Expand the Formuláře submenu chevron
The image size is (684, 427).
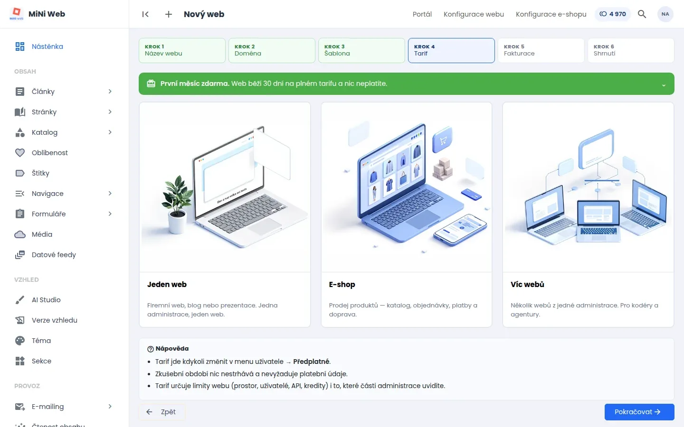tap(110, 214)
